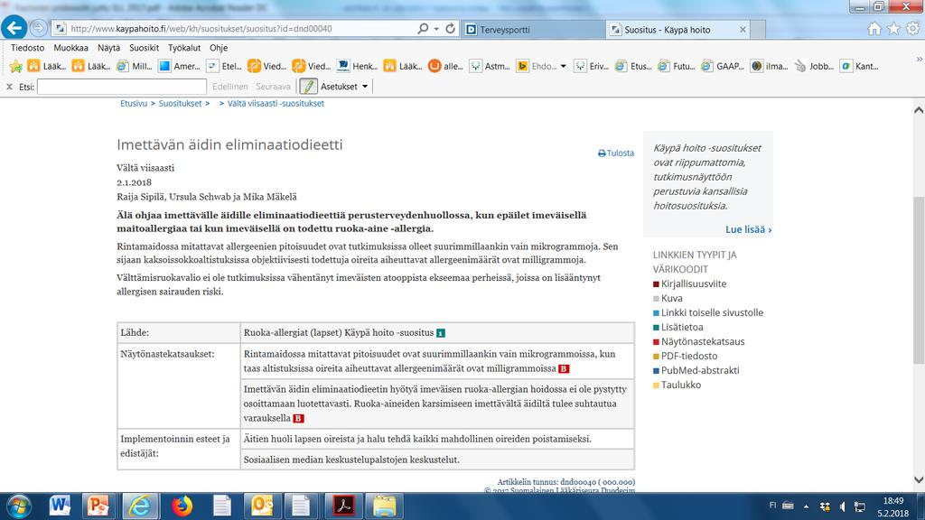Viewport: 925px width, 520px height.
Task: Open address bar search dropdown arrow
Action: (x=436, y=28)
